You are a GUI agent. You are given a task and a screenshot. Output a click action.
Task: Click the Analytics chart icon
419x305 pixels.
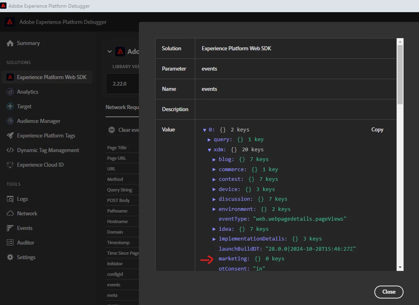pos(10,92)
